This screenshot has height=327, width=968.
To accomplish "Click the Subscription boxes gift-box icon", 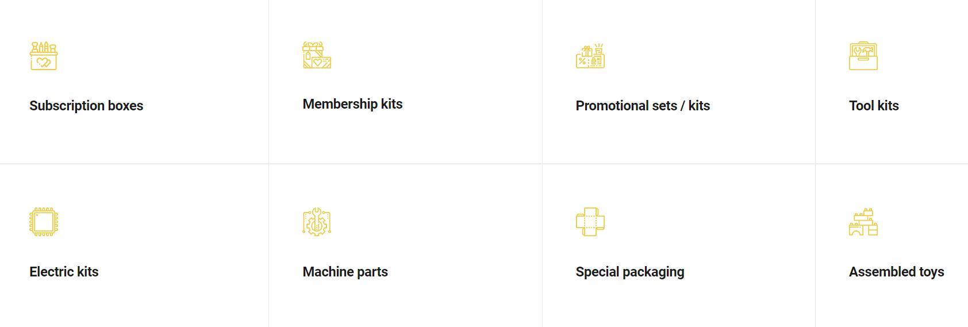I will click(44, 56).
